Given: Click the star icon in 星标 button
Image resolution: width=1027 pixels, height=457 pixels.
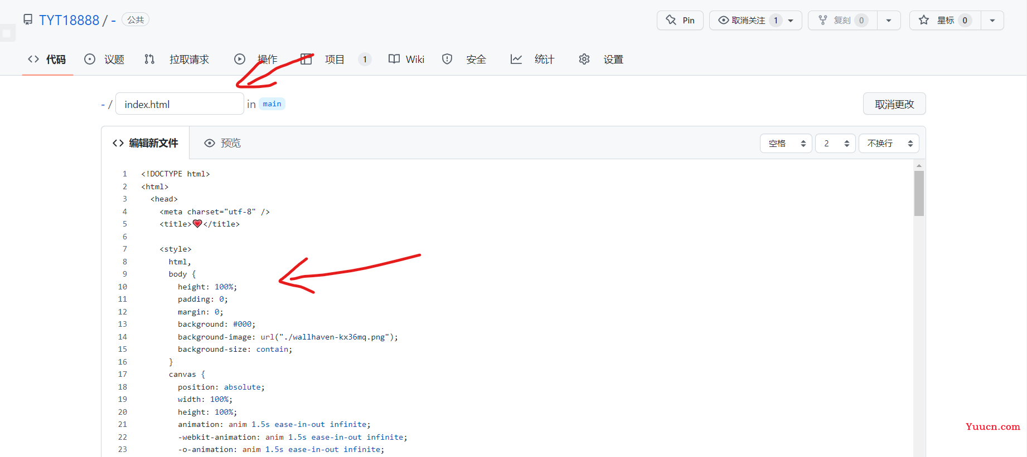Looking at the screenshot, I should [924, 20].
